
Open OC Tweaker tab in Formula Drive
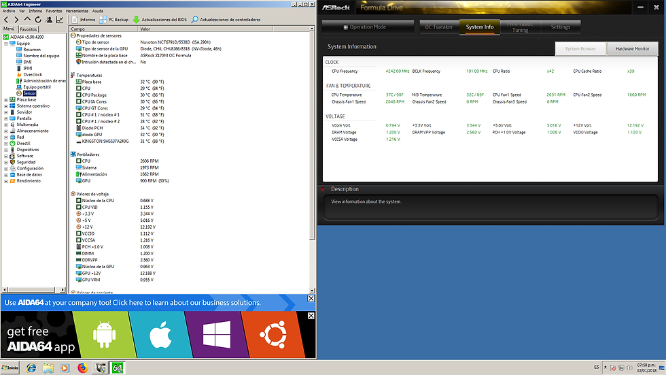[439, 27]
